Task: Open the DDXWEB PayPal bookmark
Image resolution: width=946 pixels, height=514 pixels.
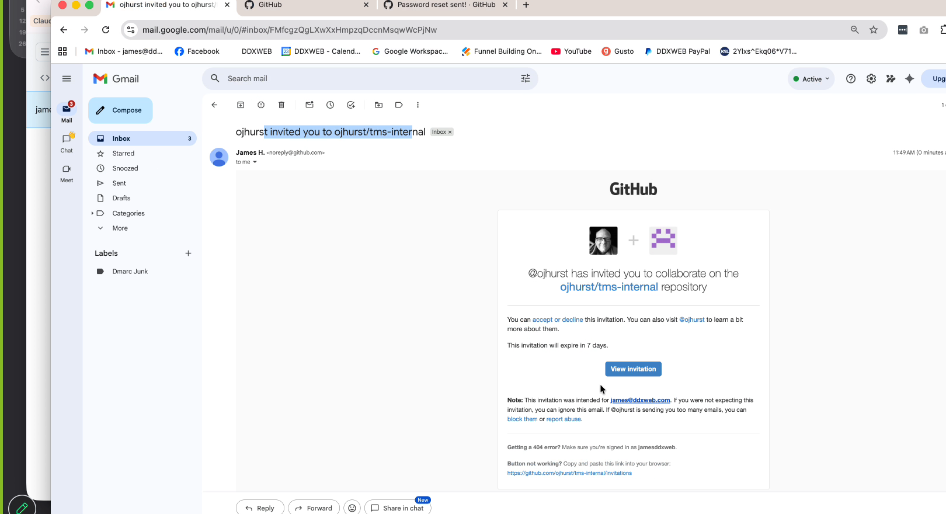Action: (x=677, y=51)
